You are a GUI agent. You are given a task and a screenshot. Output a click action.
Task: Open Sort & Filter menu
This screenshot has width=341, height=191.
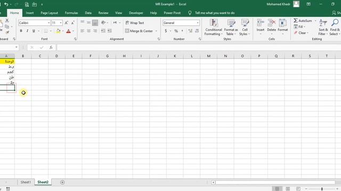click(x=323, y=27)
